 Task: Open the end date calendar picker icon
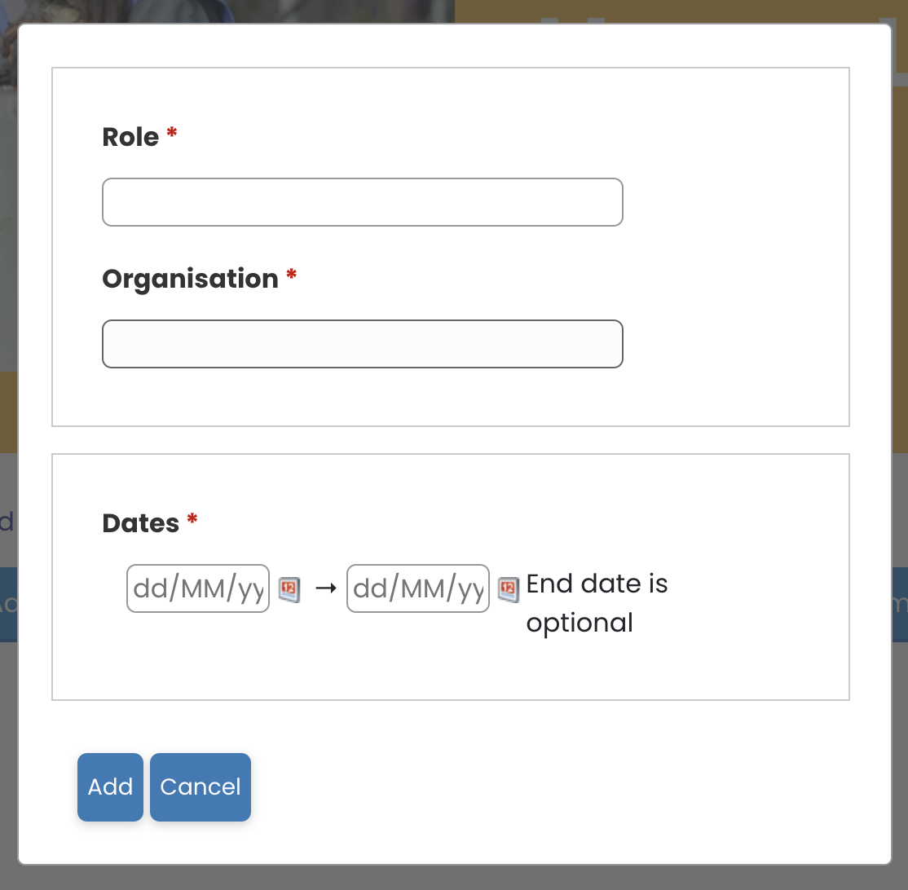pyautogui.click(x=509, y=589)
